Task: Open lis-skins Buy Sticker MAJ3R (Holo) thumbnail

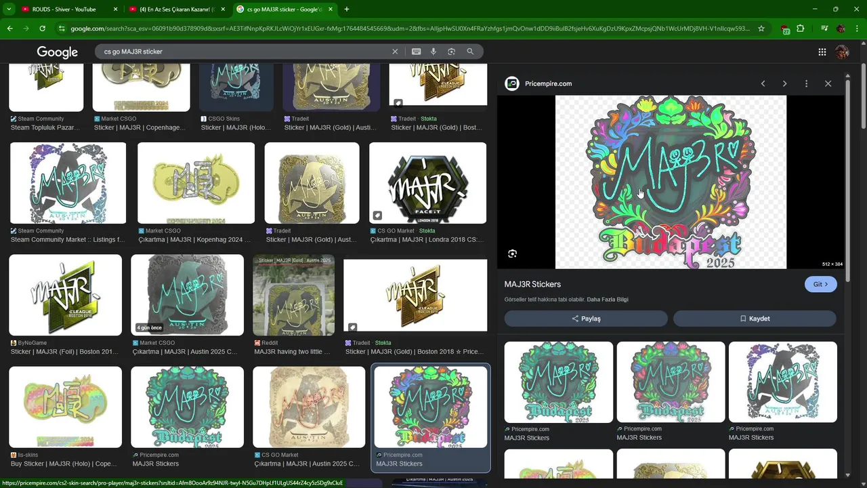Action: 65,407
